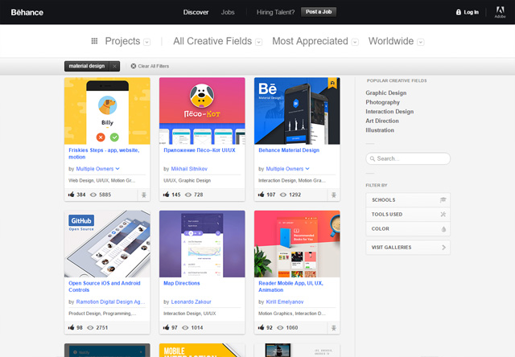The height and width of the screenshot is (357, 515).
Task: Click views eye icon on Пёсо-Кот card
Action: (188, 195)
